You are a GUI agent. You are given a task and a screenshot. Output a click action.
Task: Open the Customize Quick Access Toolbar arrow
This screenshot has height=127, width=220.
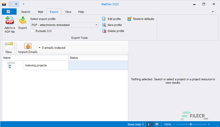24,4
